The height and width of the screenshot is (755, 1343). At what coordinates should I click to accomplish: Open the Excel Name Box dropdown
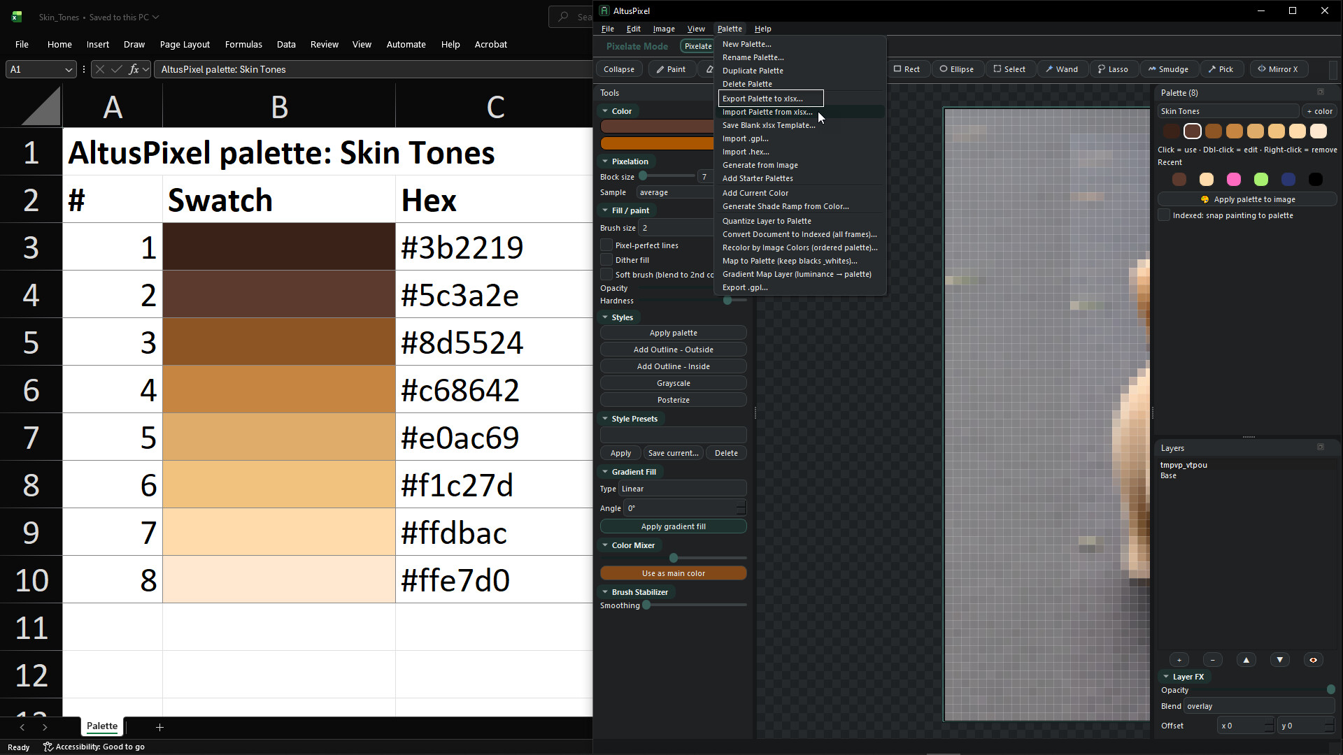coord(68,69)
